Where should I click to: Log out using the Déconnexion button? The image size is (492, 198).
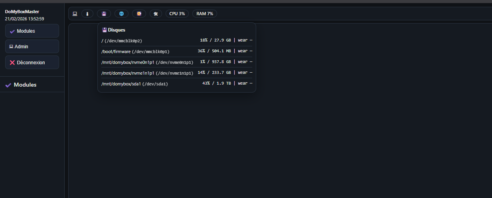32,63
